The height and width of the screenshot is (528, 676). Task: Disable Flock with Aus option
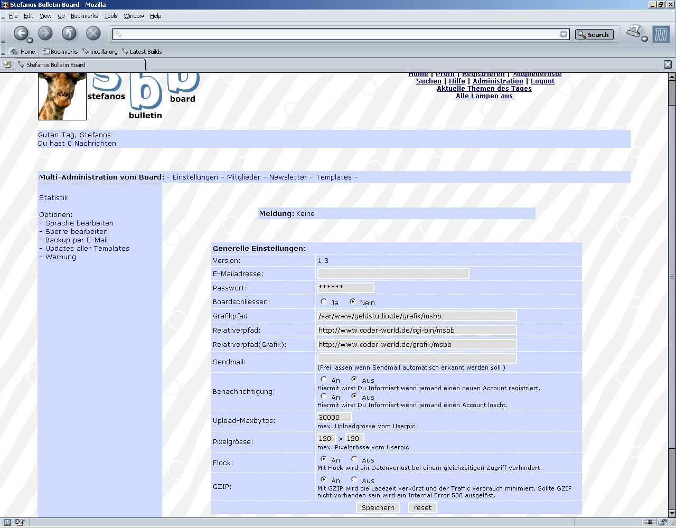coord(354,459)
